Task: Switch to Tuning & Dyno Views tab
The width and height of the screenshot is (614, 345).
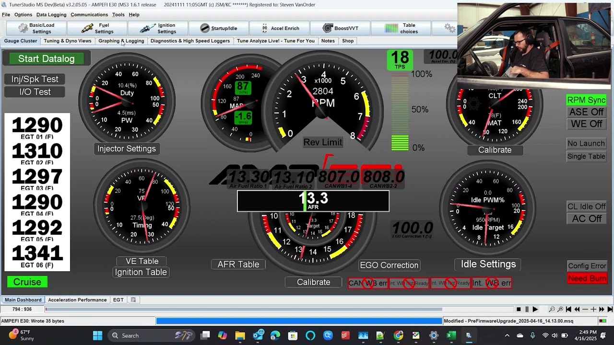Action: pyautogui.click(x=68, y=41)
